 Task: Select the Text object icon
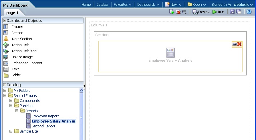6,69
